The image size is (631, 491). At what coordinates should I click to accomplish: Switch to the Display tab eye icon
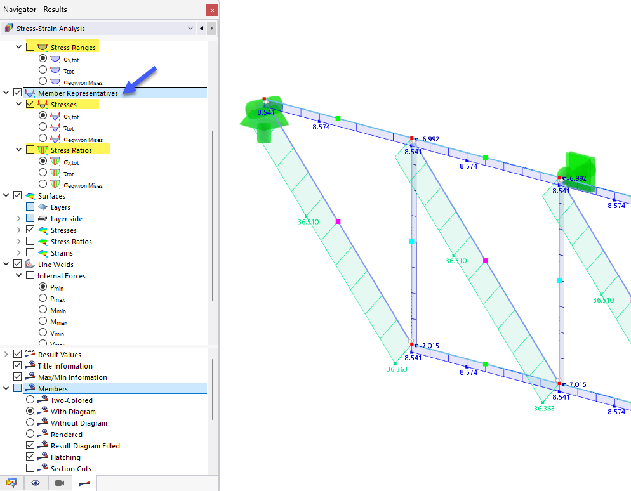click(36, 483)
